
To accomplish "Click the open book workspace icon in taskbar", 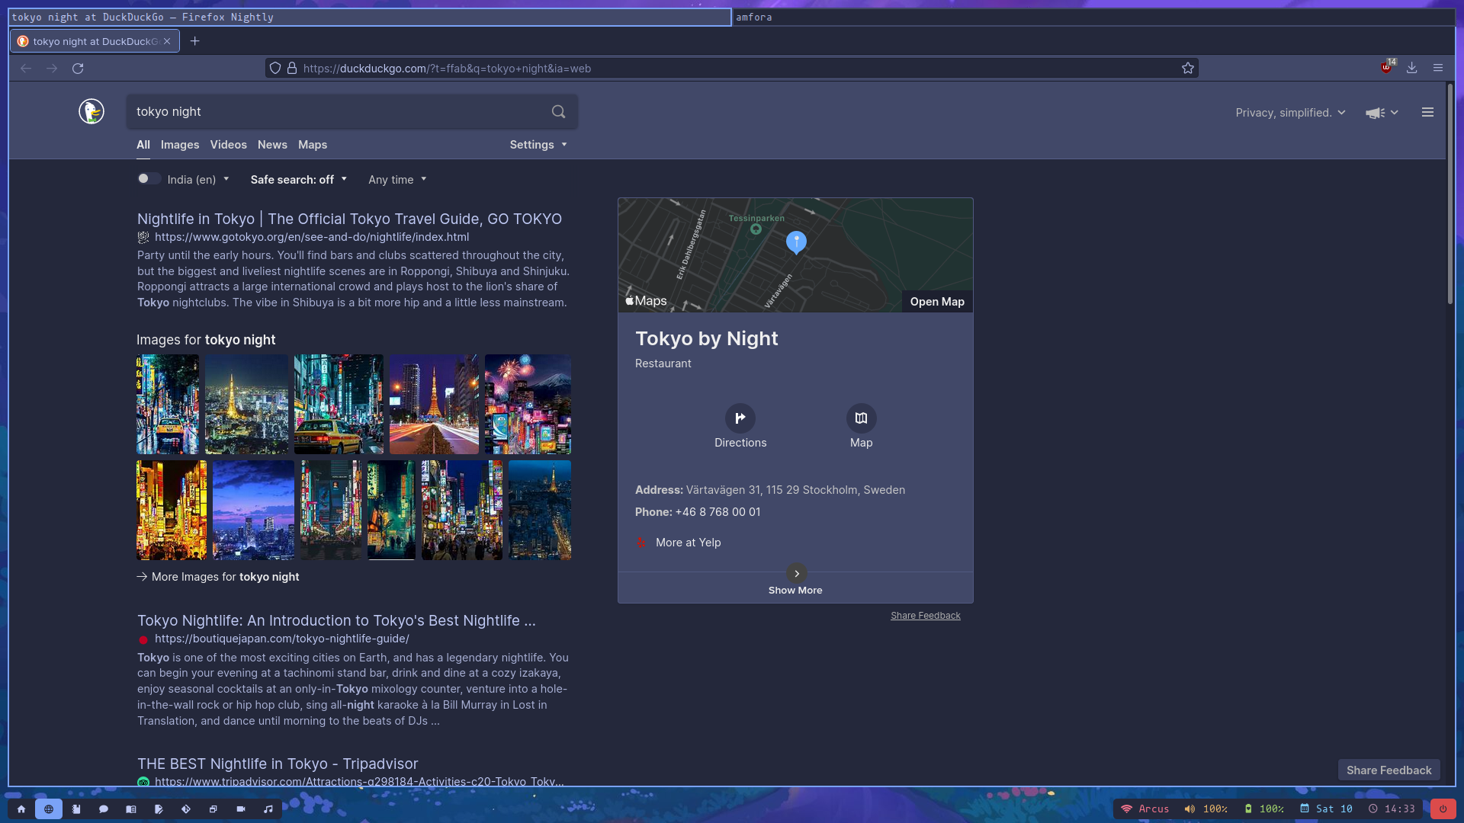I will (x=131, y=809).
